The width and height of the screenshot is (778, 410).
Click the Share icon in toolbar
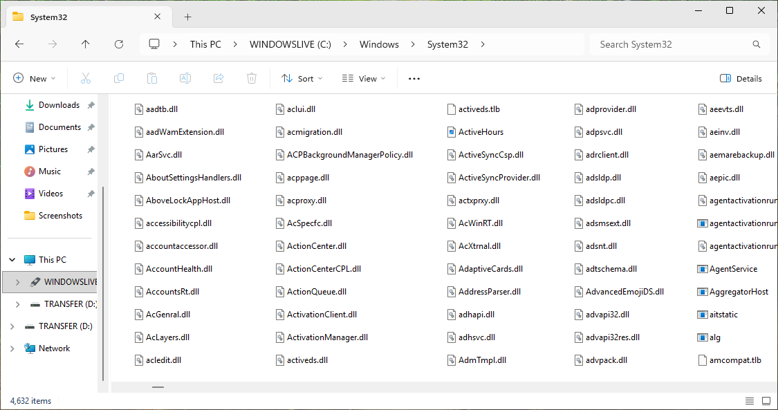click(219, 79)
